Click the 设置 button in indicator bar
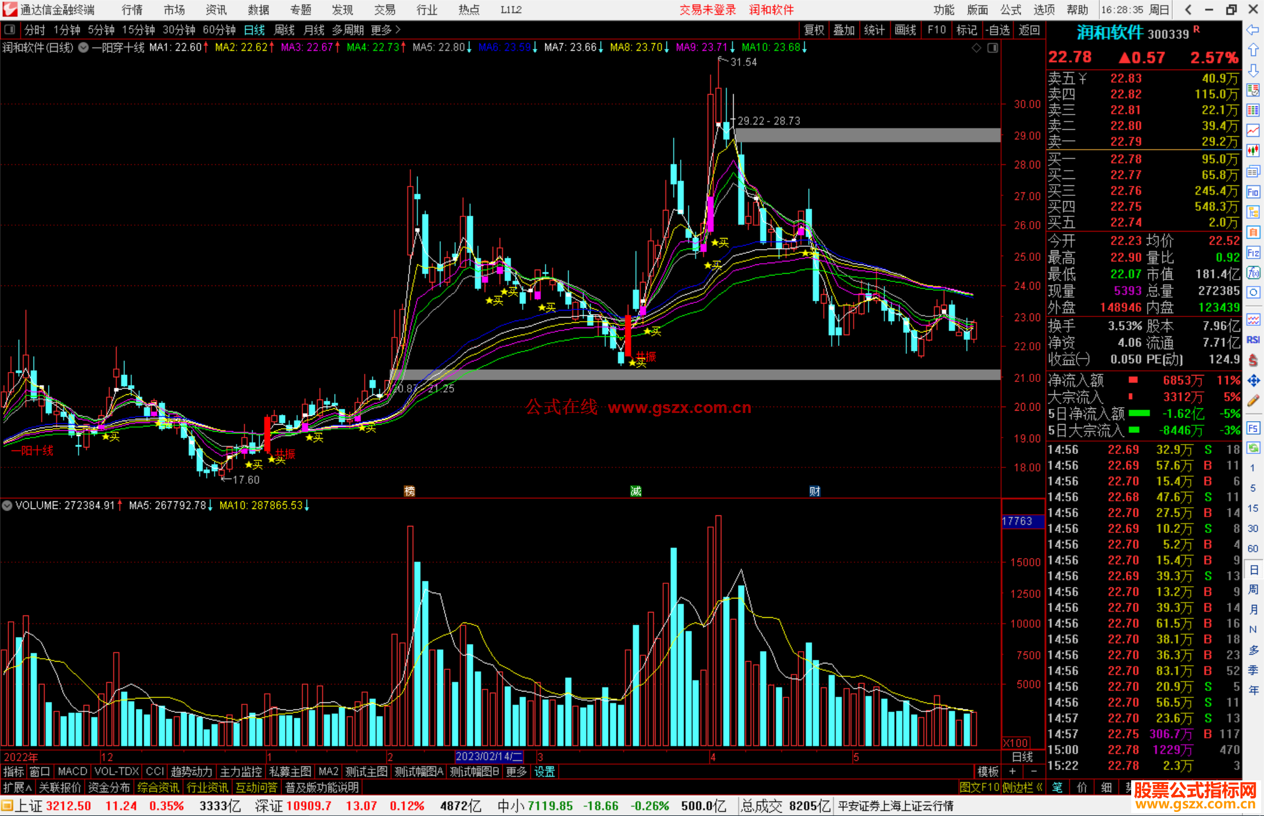This screenshot has width=1264, height=816. click(544, 772)
